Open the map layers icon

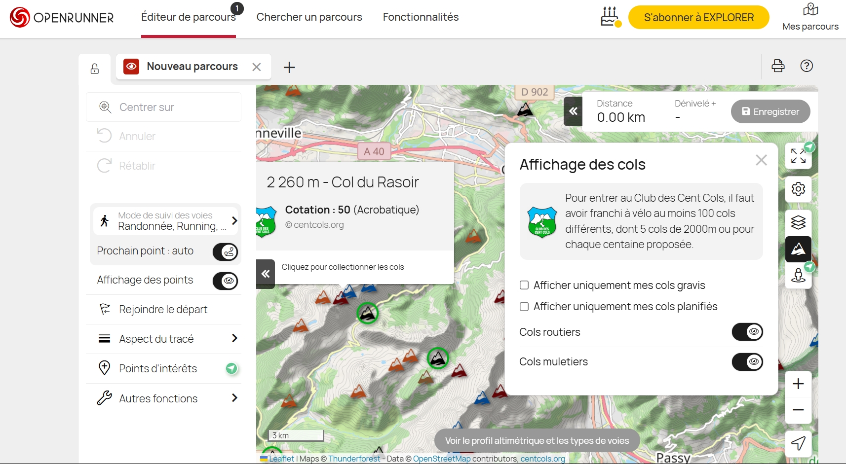click(x=798, y=222)
